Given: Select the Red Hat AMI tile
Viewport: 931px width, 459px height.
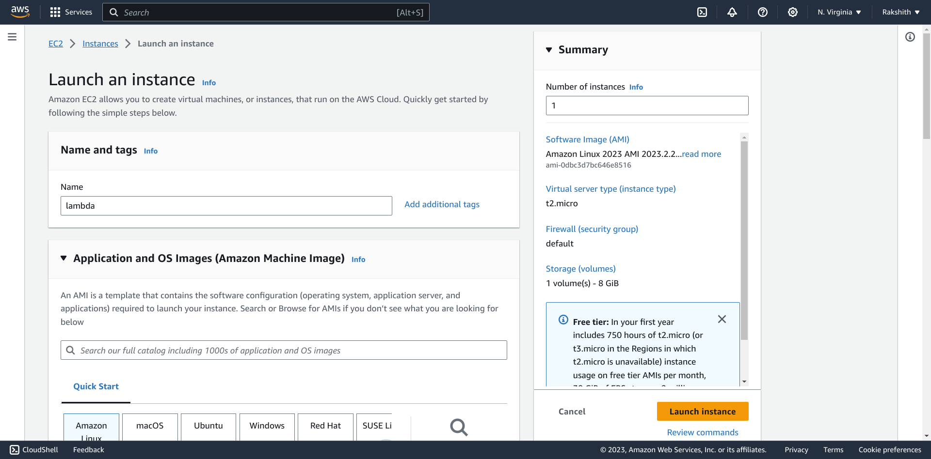Looking at the screenshot, I should 325,427.
